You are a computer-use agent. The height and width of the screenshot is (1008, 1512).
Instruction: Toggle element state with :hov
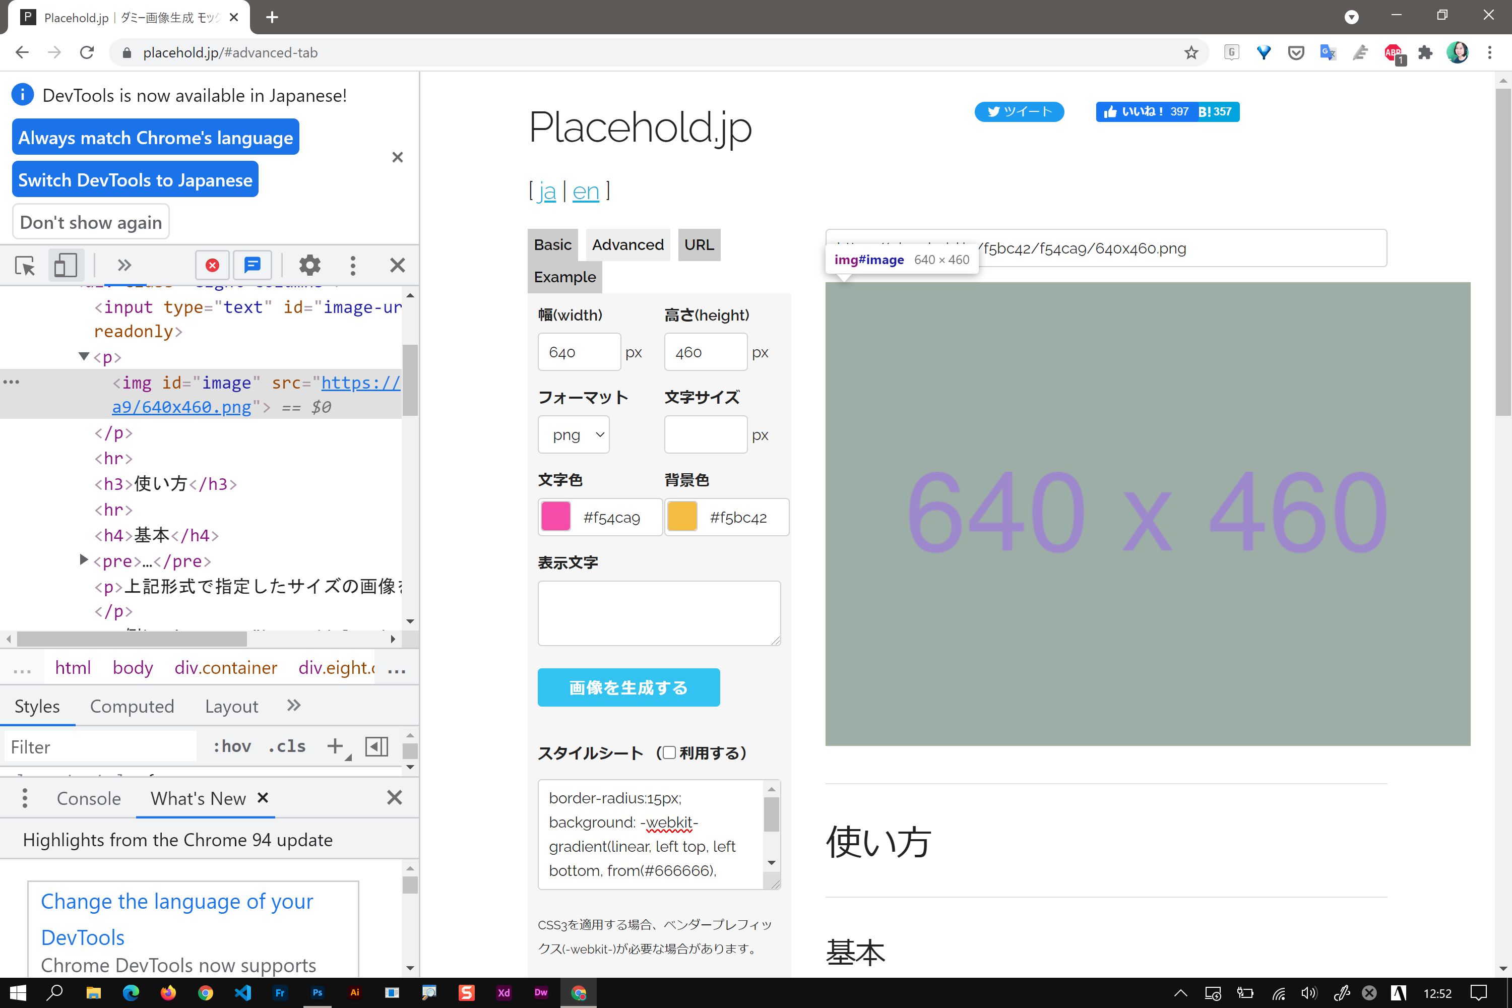point(231,746)
